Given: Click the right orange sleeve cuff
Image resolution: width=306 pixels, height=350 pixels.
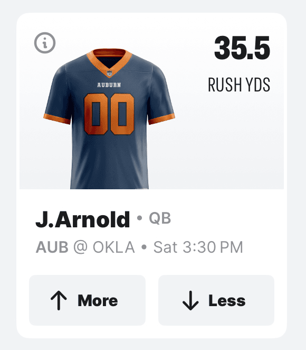Looking at the screenshot, I should [x=161, y=119].
